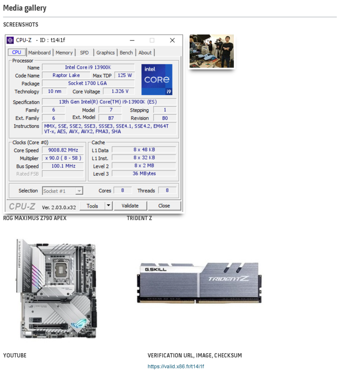Image resolution: width=341 pixels, height=374 pixels.
Task: Click the Threads count field
Action: click(x=167, y=191)
